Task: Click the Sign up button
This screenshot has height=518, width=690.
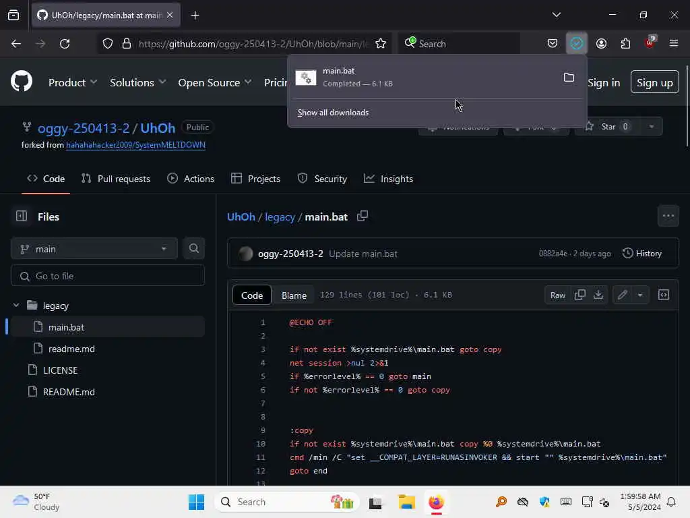Action: coord(654,82)
